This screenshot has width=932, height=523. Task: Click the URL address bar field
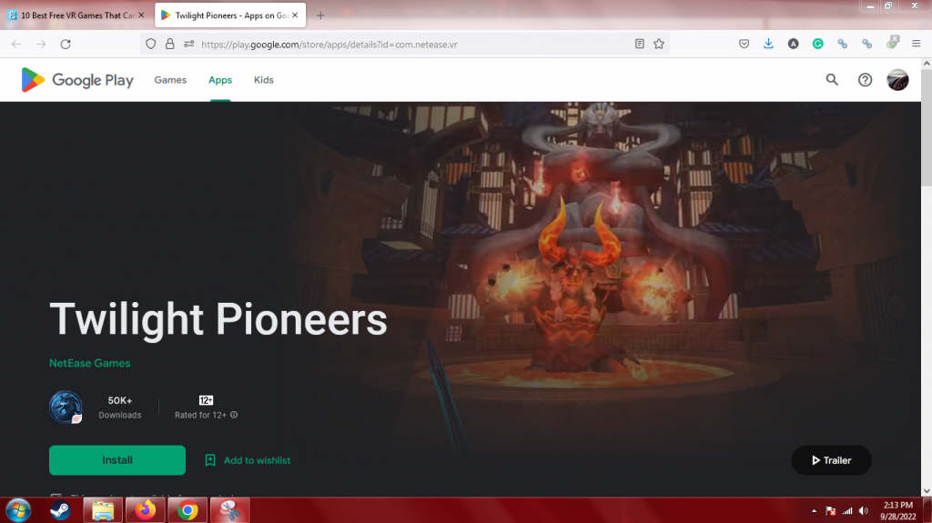coord(404,44)
